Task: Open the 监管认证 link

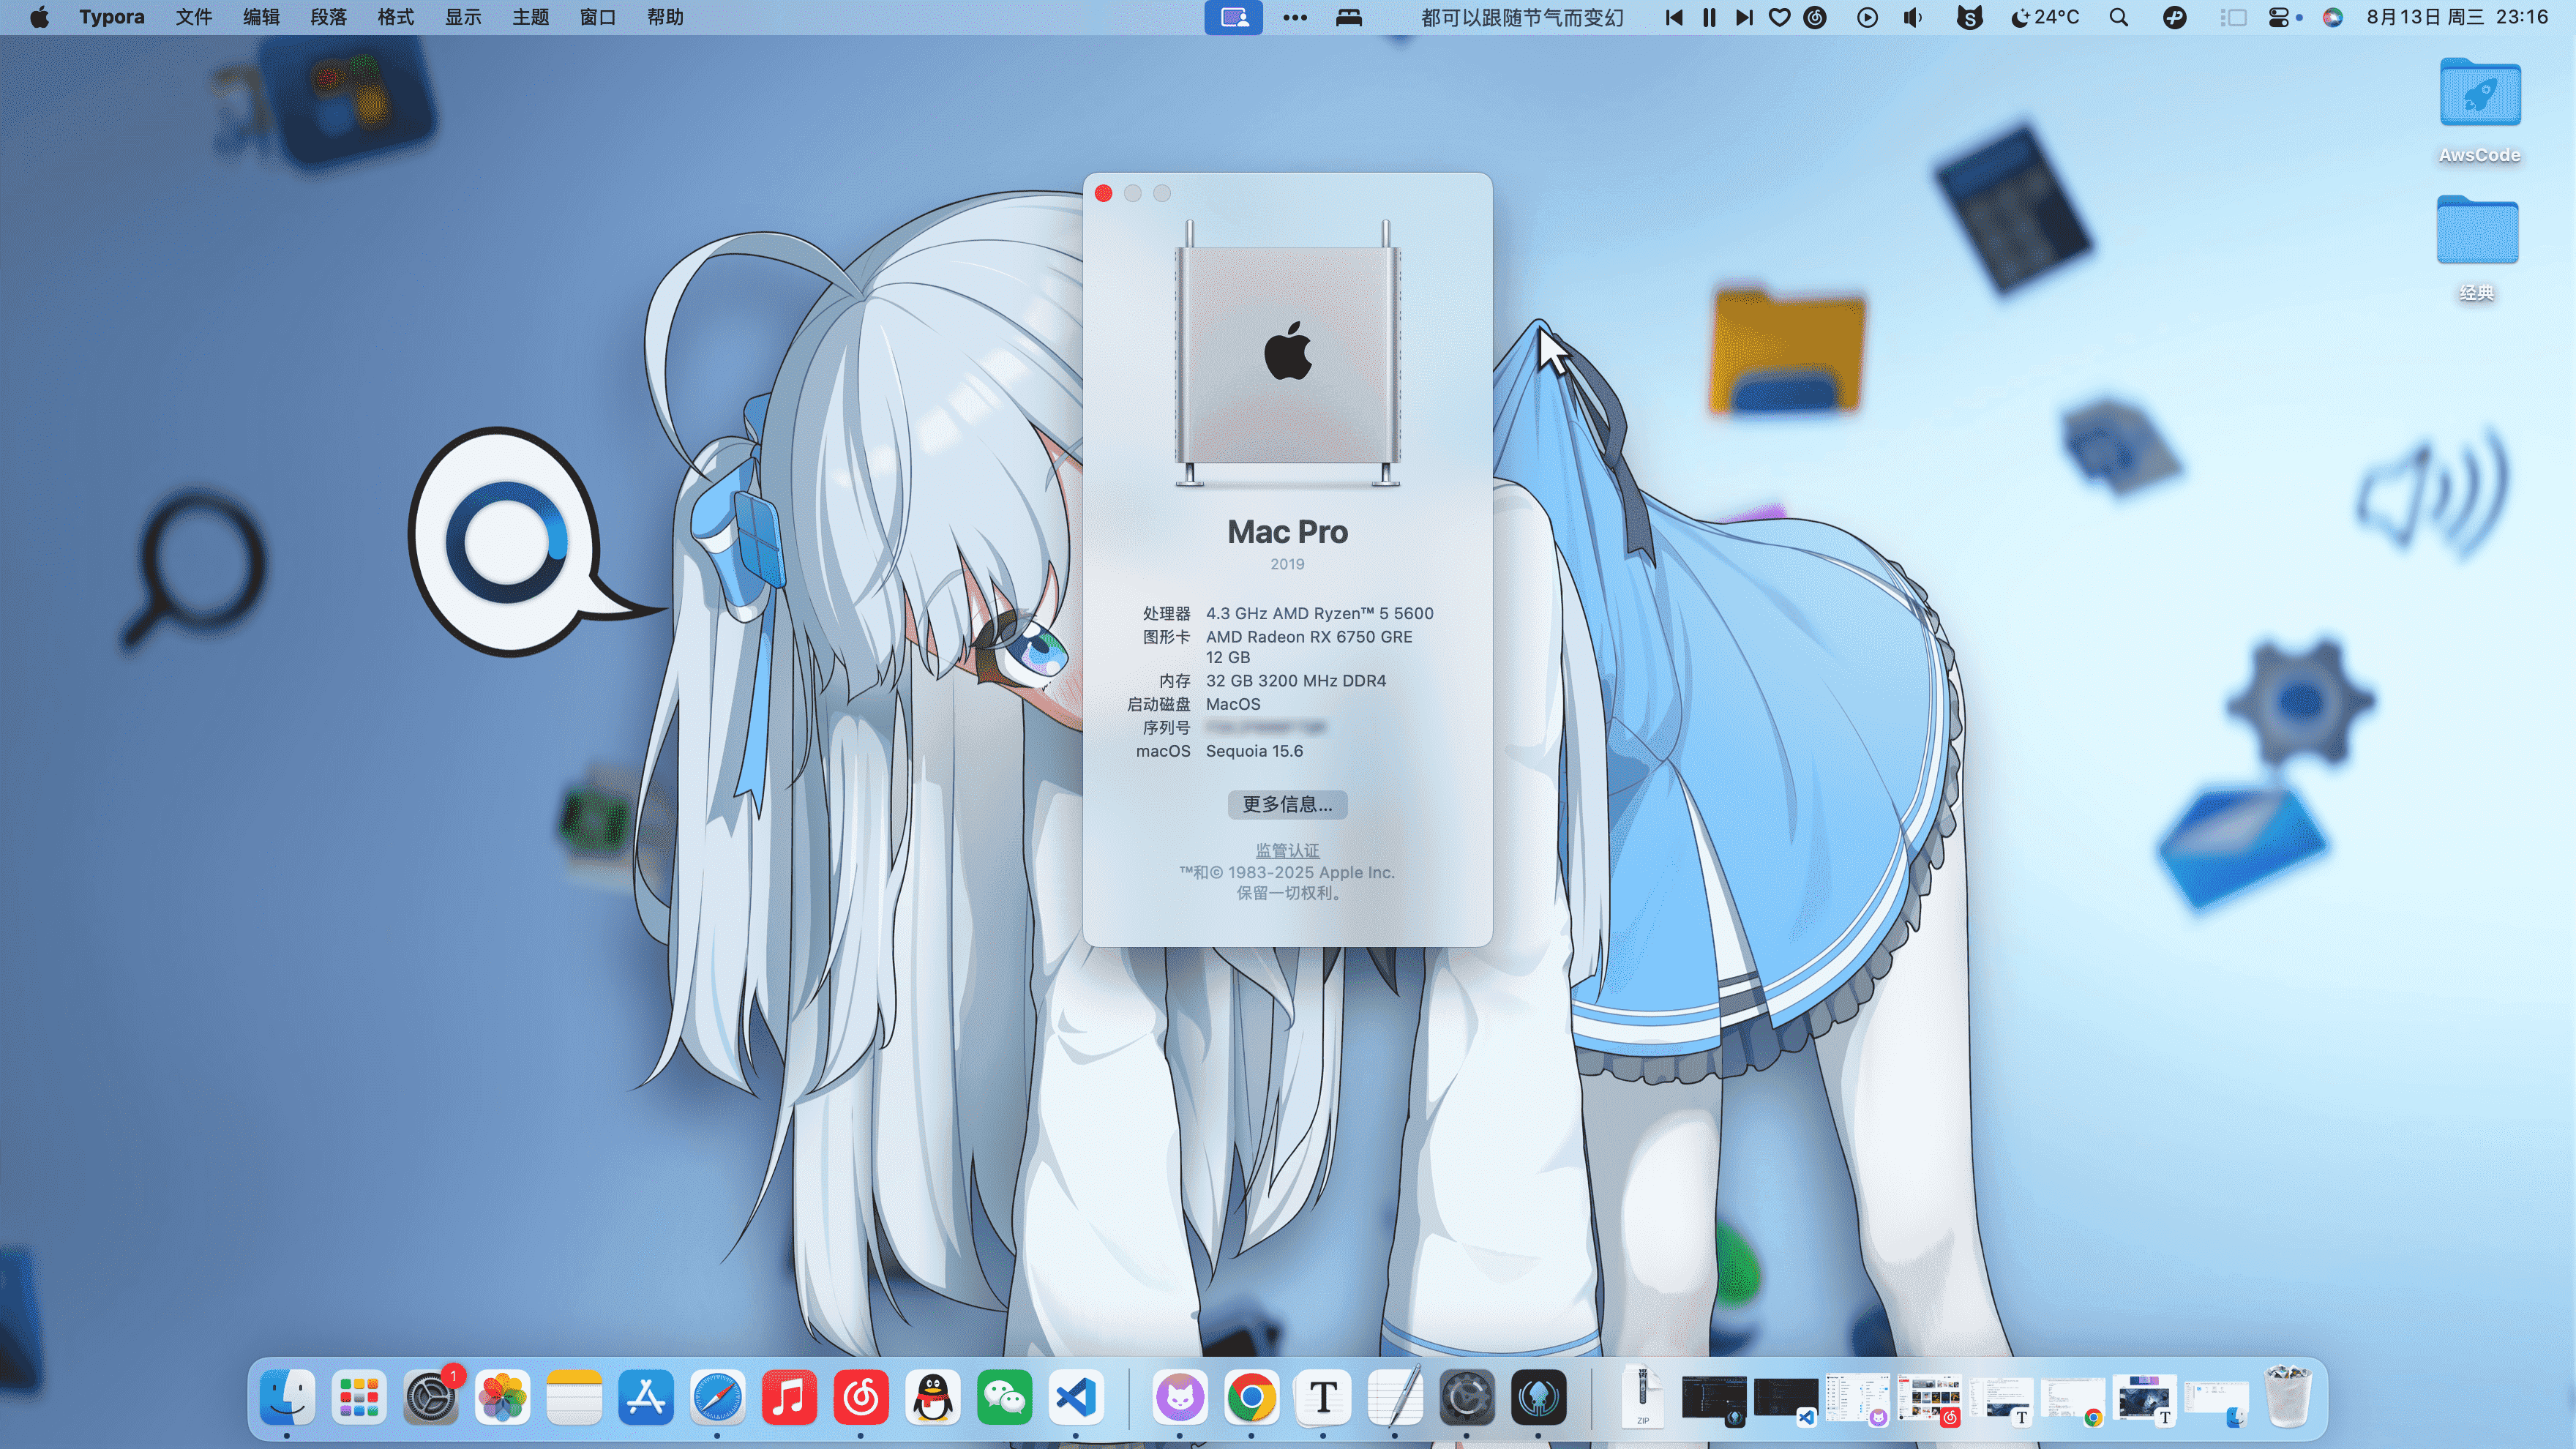Action: tap(1287, 850)
